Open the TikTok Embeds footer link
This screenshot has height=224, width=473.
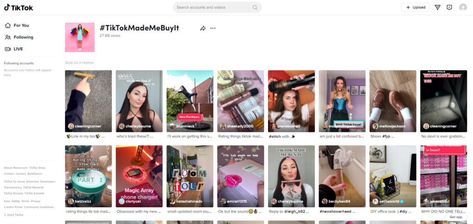tap(34, 193)
